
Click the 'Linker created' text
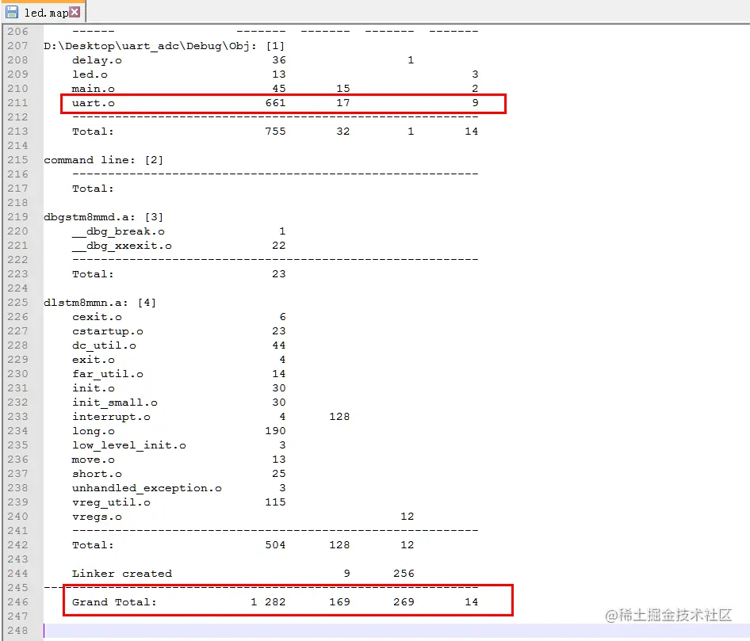click(122, 574)
